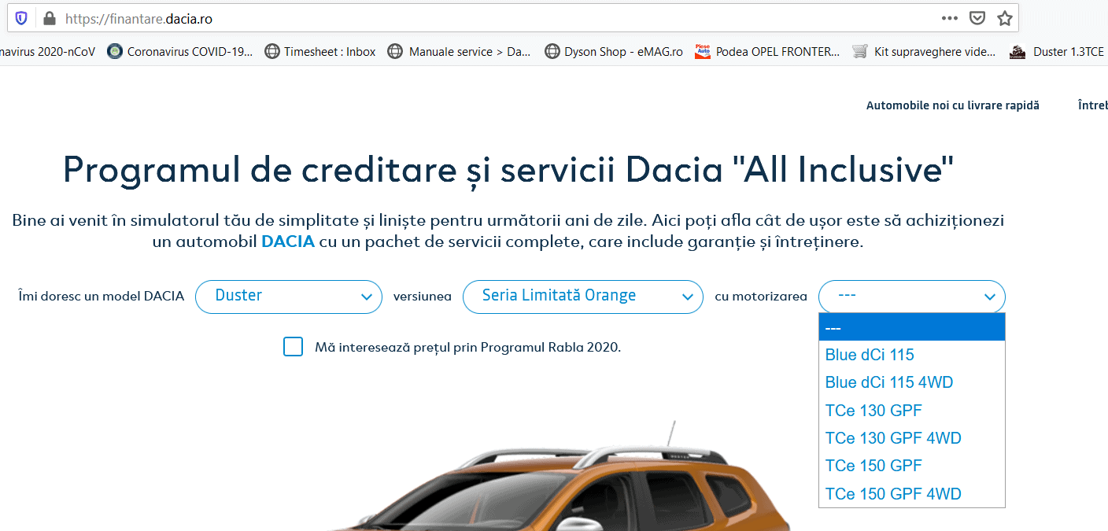The image size is (1108, 531).
Task: Open the Duster model dropdown
Action: tap(288, 297)
